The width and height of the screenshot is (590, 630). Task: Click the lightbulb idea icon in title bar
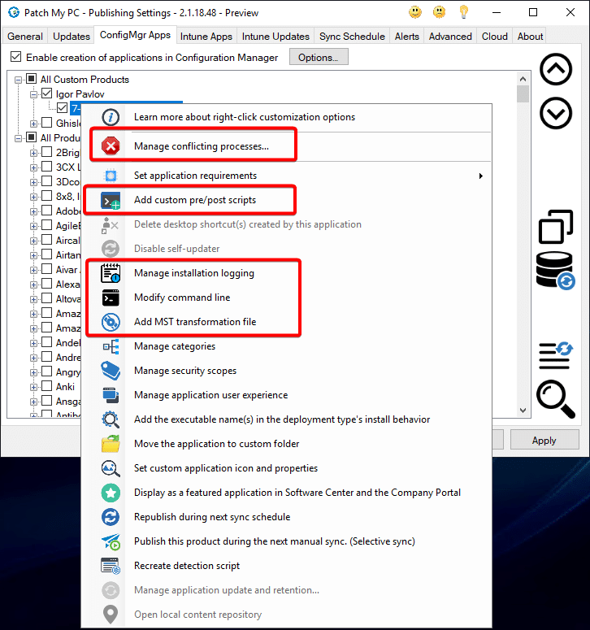pyautogui.click(x=464, y=12)
